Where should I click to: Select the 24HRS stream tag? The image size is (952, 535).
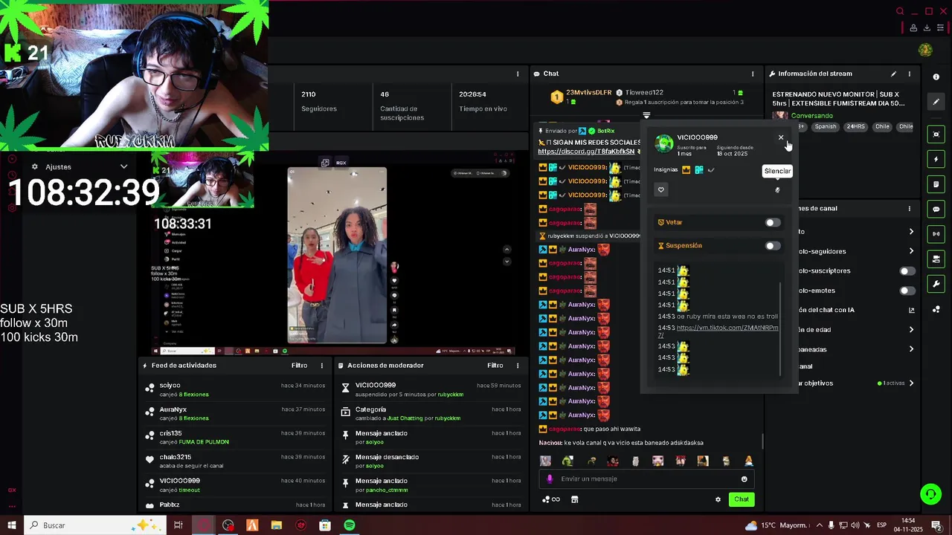point(855,127)
